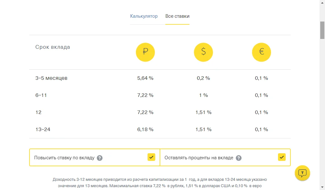
Task: Select the 'Все ставки' tab
Action: 177,16
